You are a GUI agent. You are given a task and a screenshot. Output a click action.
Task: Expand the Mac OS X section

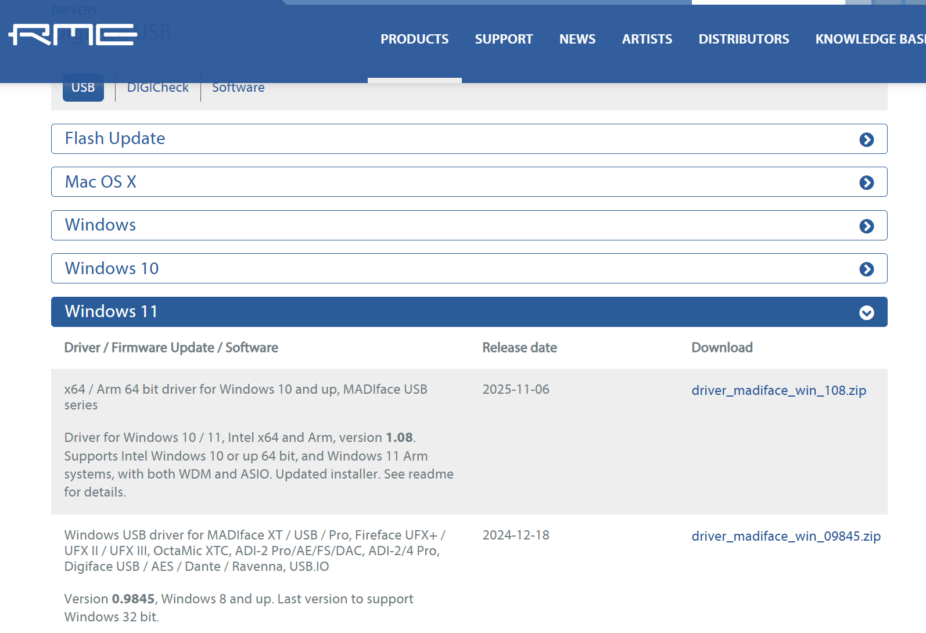(x=101, y=182)
